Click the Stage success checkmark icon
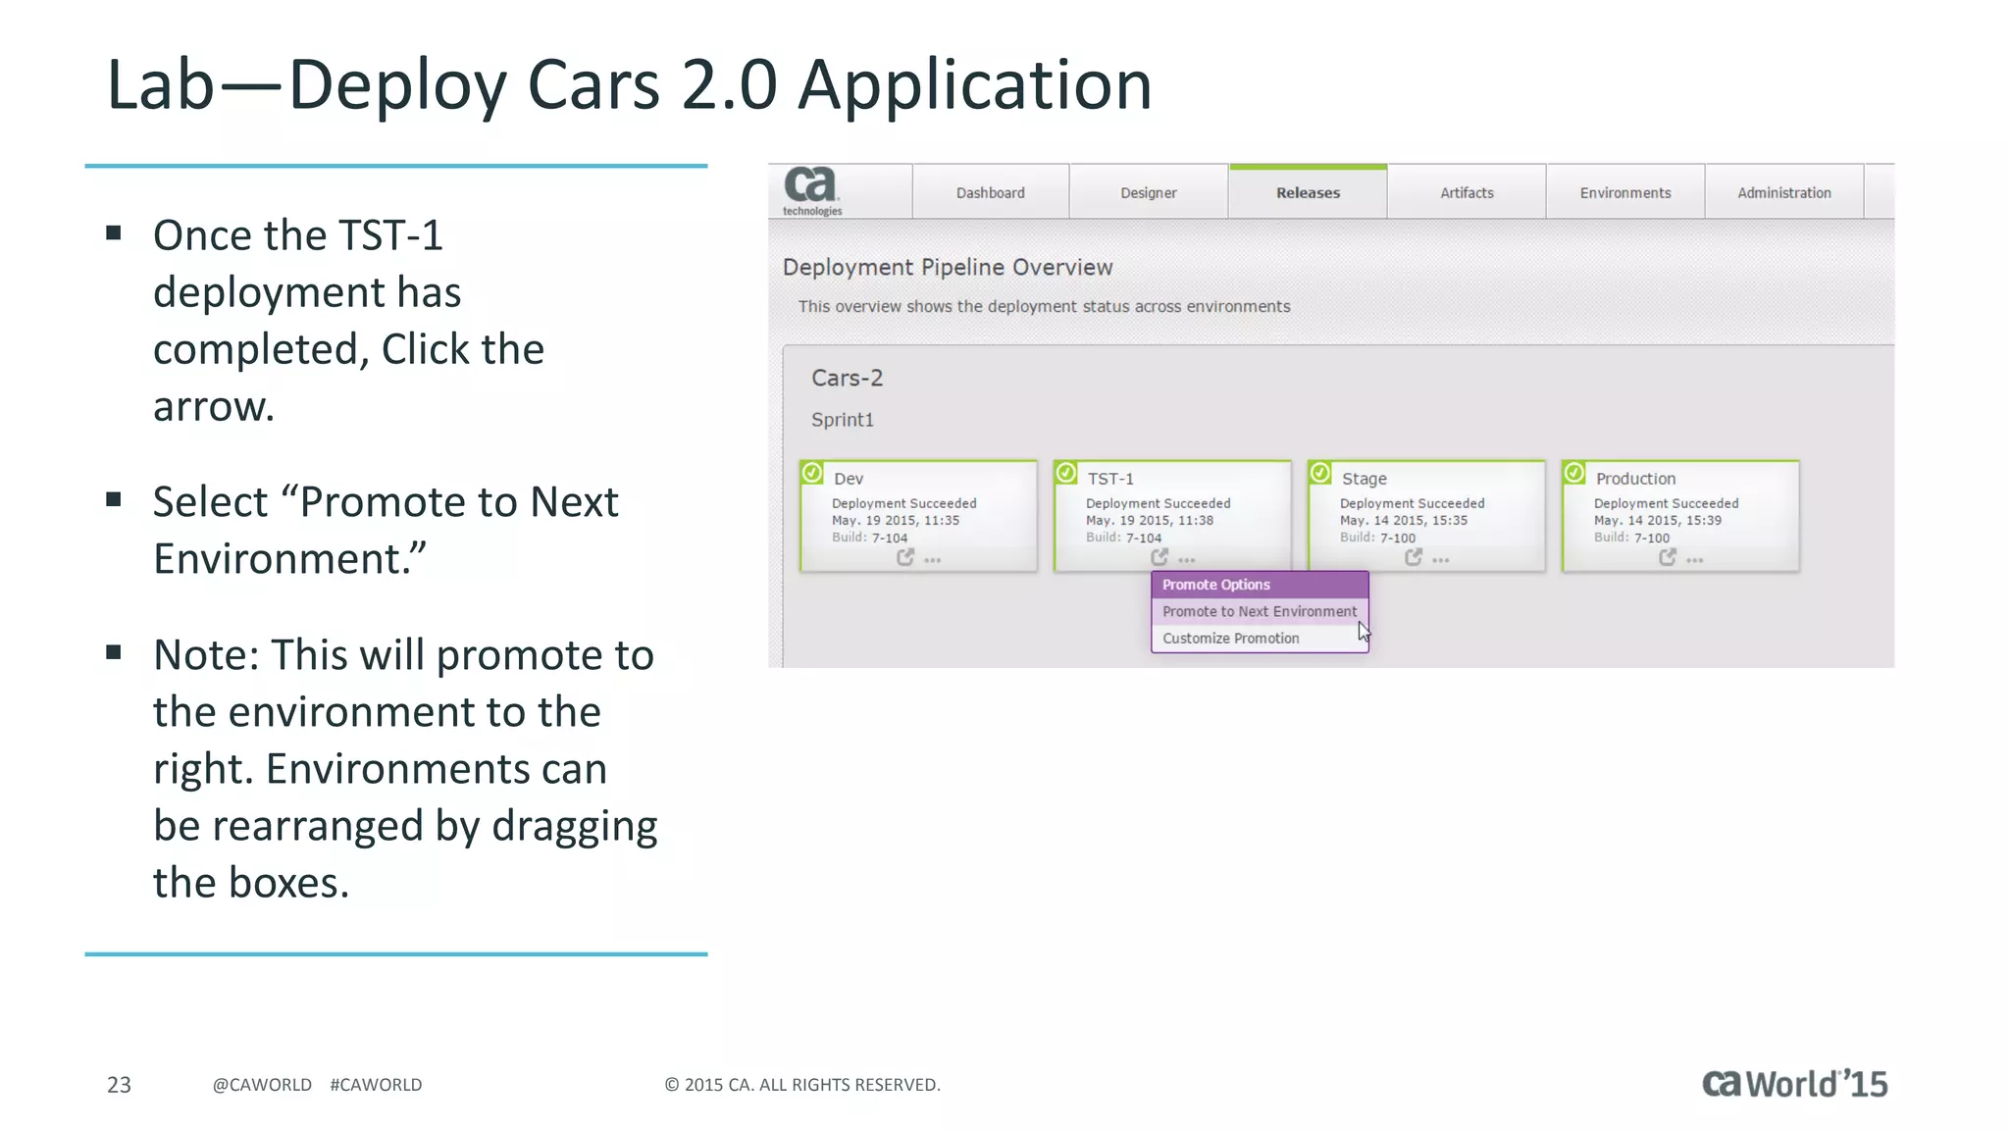 tap(1320, 473)
